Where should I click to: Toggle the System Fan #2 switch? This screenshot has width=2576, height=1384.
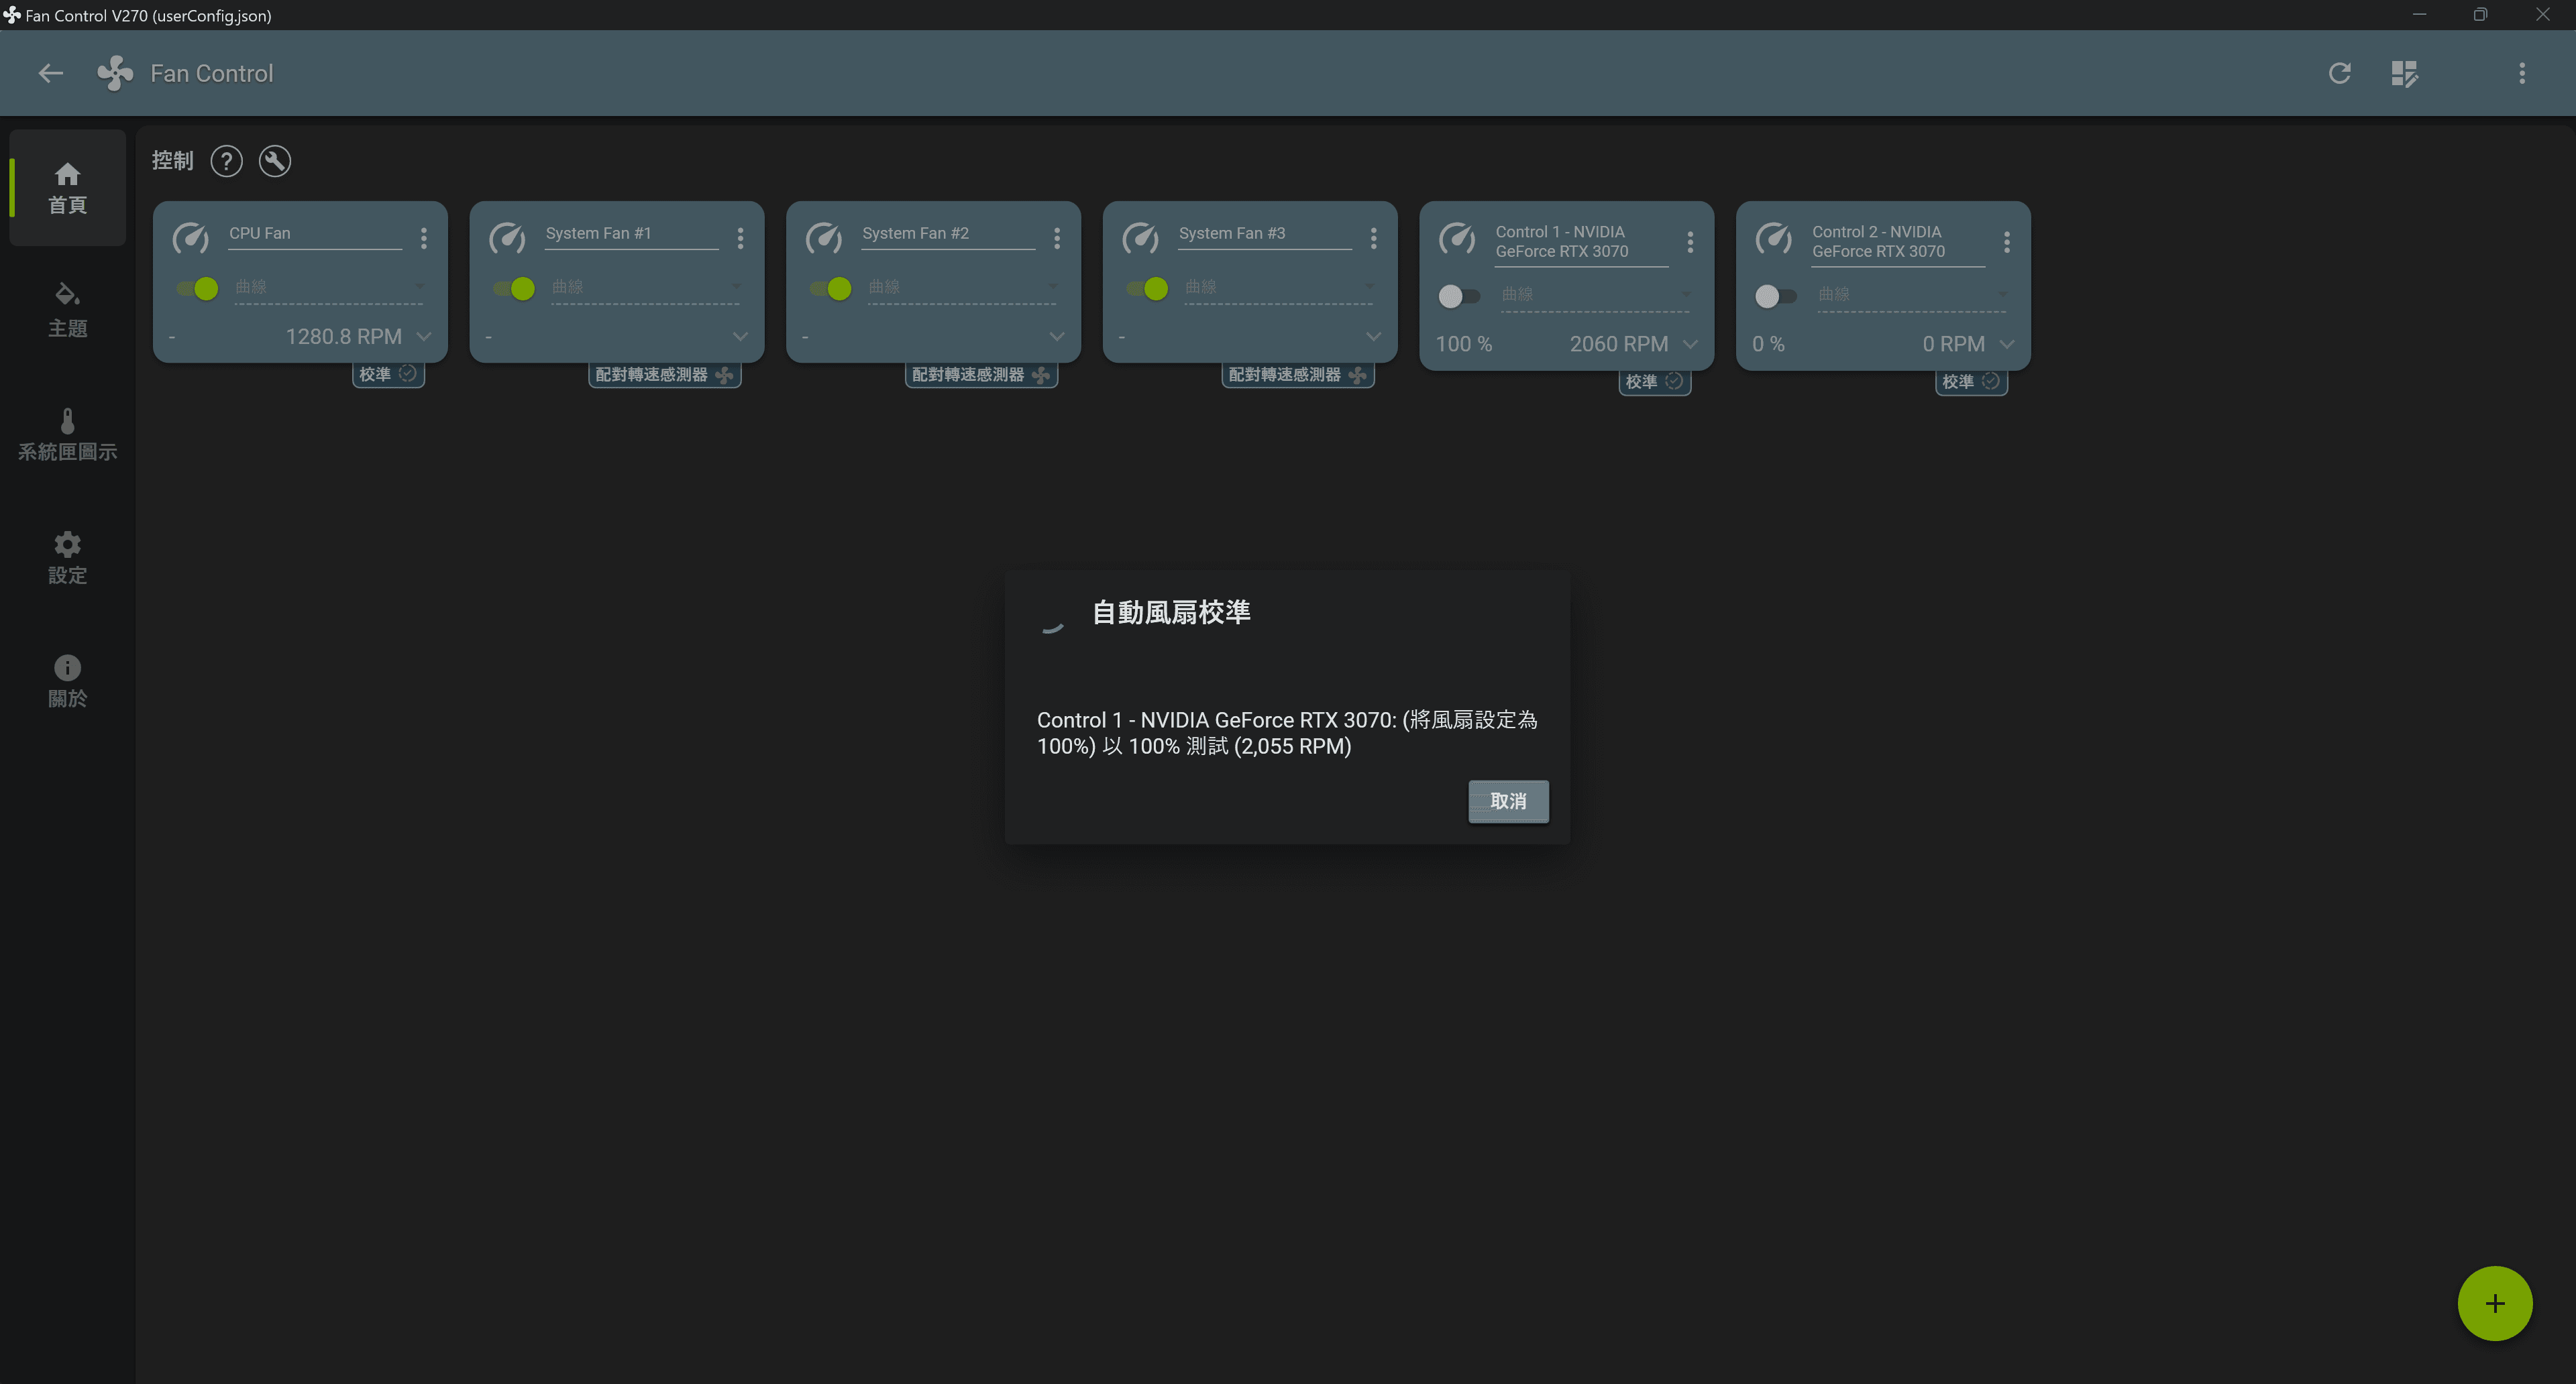point(830,289)
